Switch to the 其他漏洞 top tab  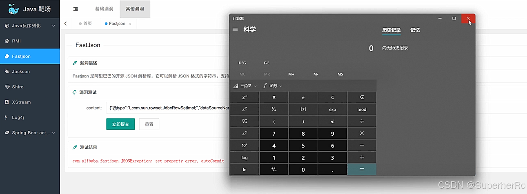135,9
